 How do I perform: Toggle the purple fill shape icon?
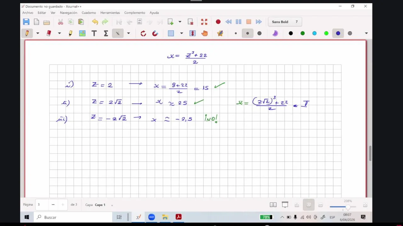(x=275, y=33)
